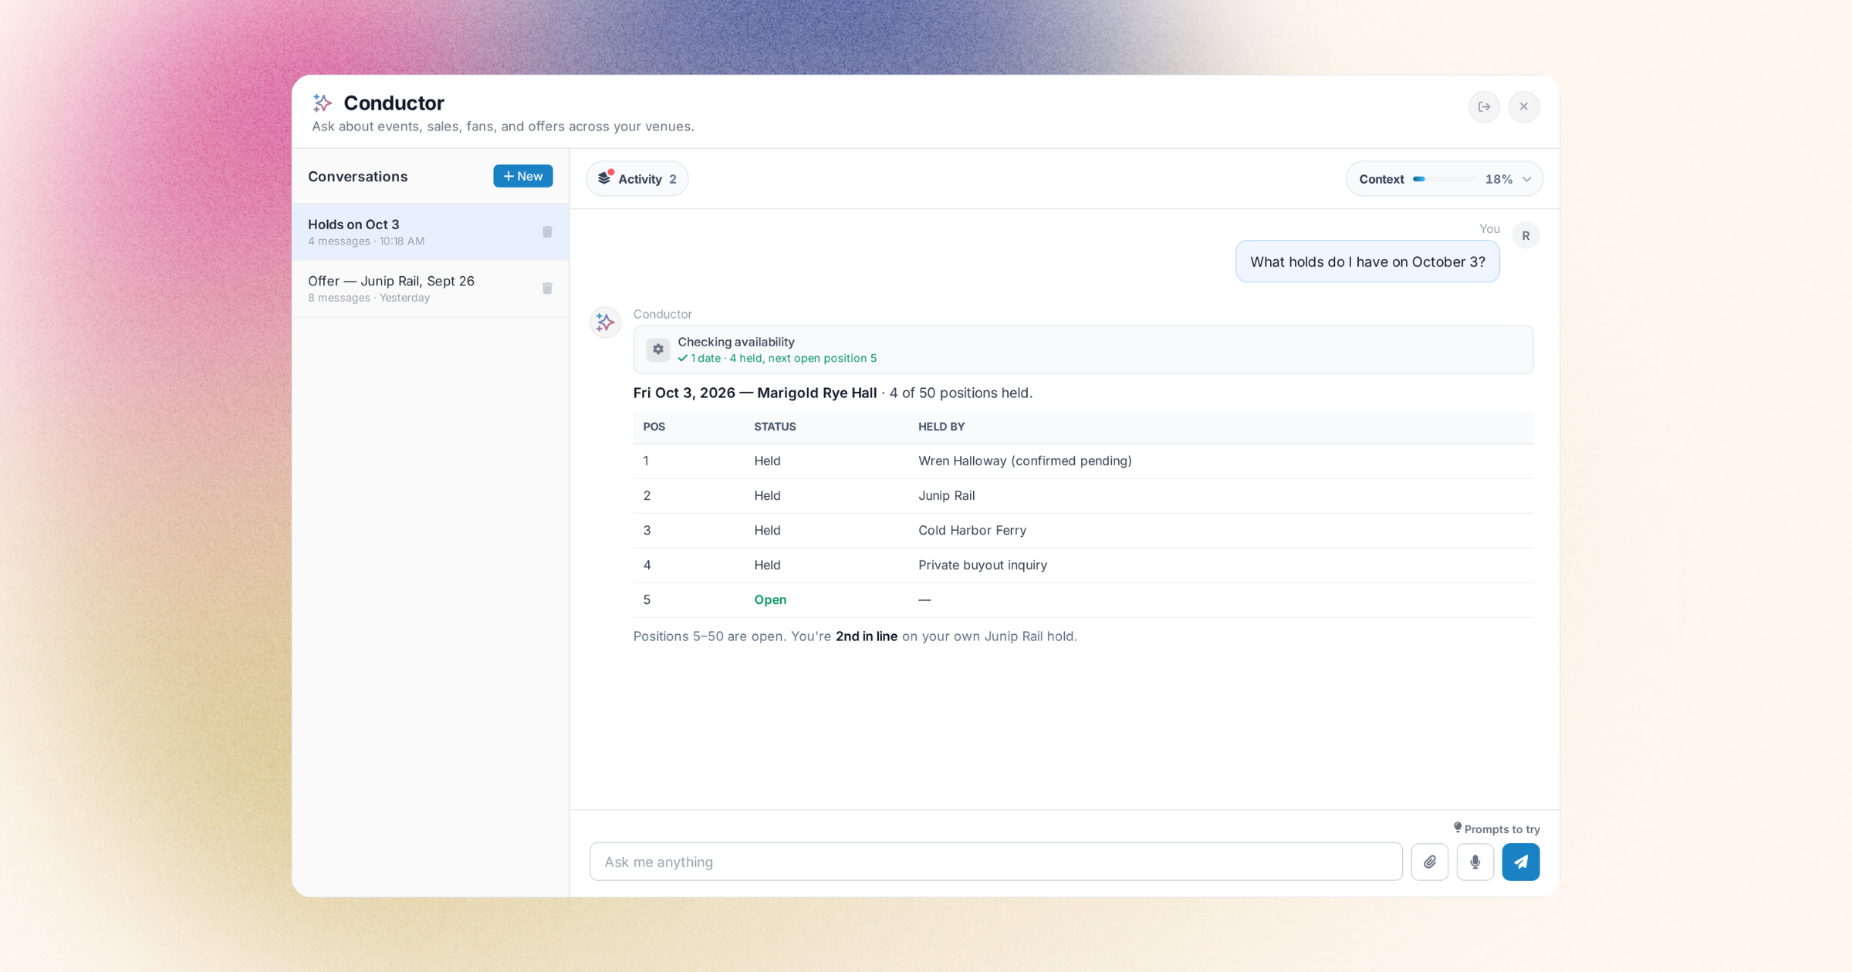This screenshot has height=972, width=1852.
Task: Open Prompts to try suggestions
Action: (x=1497, y=829)
